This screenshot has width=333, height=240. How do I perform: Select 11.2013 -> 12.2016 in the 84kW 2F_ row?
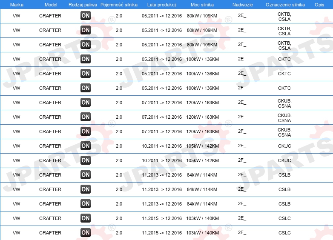[162, 204]
